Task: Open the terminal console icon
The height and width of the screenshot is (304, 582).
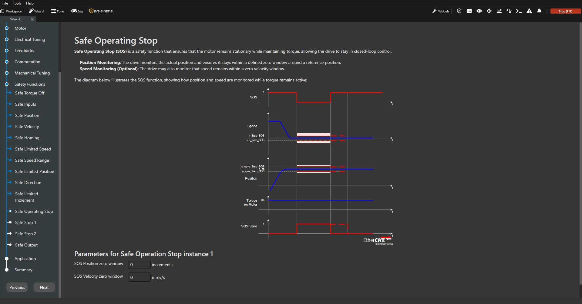Action: [519, 11]
